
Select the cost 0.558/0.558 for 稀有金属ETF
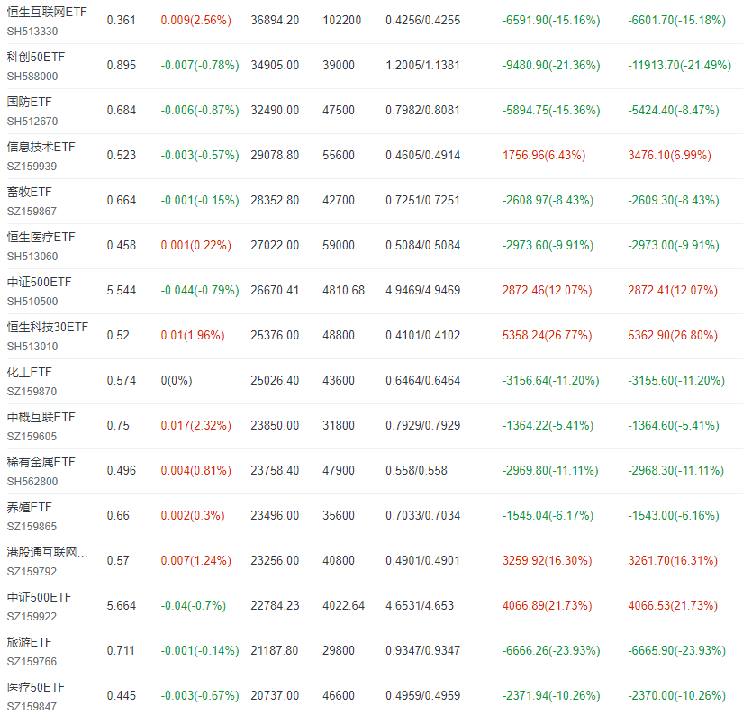click(x=416, y=470)
